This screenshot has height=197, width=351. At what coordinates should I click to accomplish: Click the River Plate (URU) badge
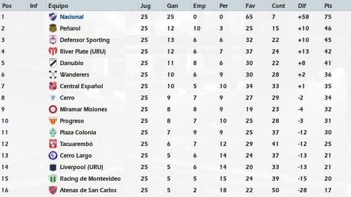53,51
